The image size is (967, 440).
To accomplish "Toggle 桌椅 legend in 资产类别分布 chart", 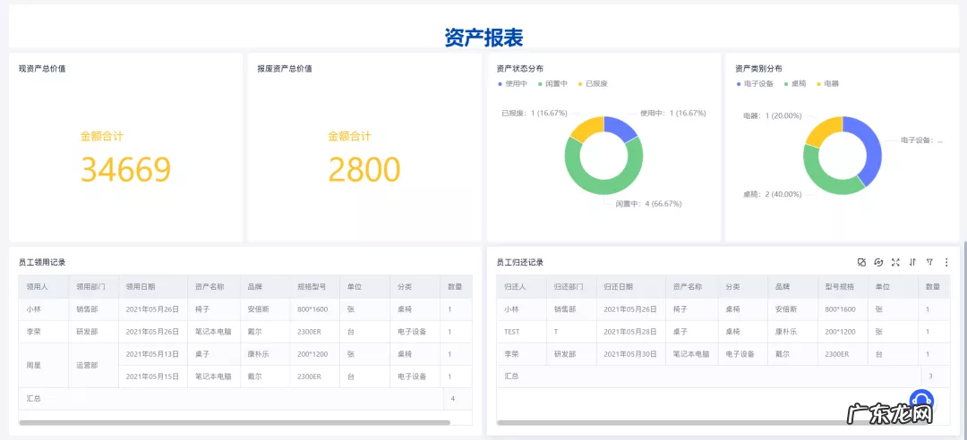I will point(795,84).
